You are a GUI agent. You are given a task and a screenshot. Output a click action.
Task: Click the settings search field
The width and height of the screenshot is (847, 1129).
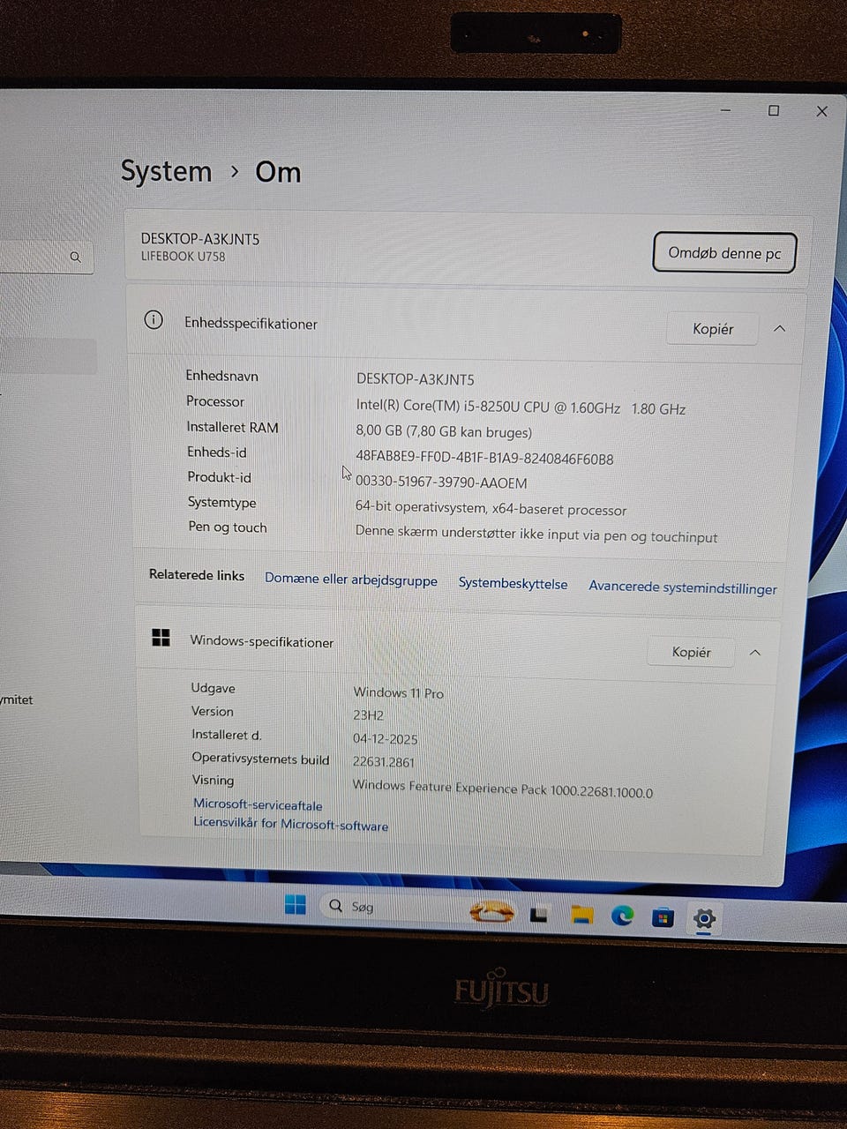coord(45,257)
